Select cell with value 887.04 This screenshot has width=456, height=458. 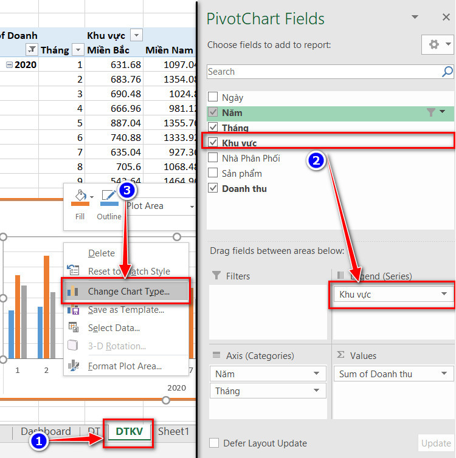coord(114,123)
